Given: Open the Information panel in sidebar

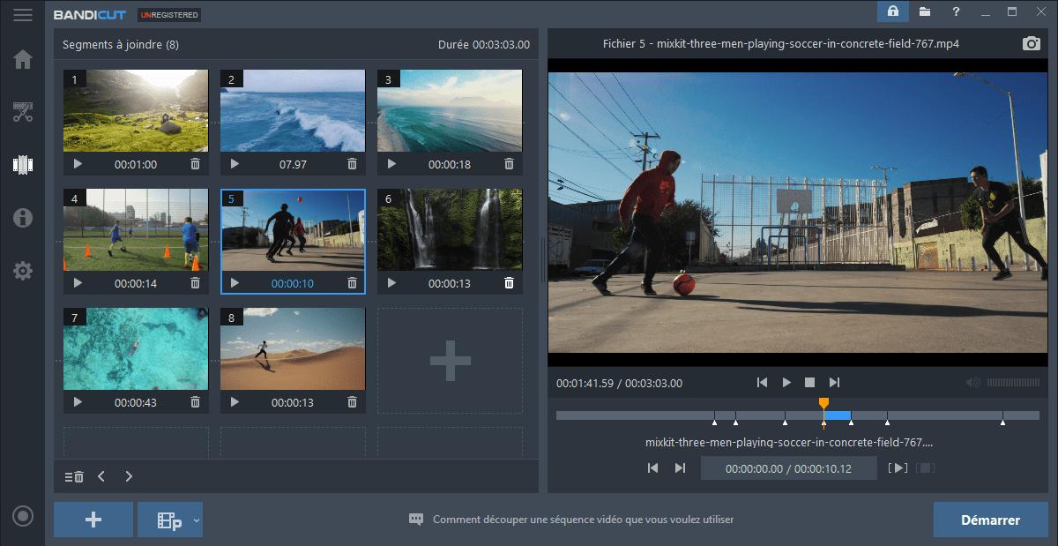Looking at the screenshot, I should 23,218.
